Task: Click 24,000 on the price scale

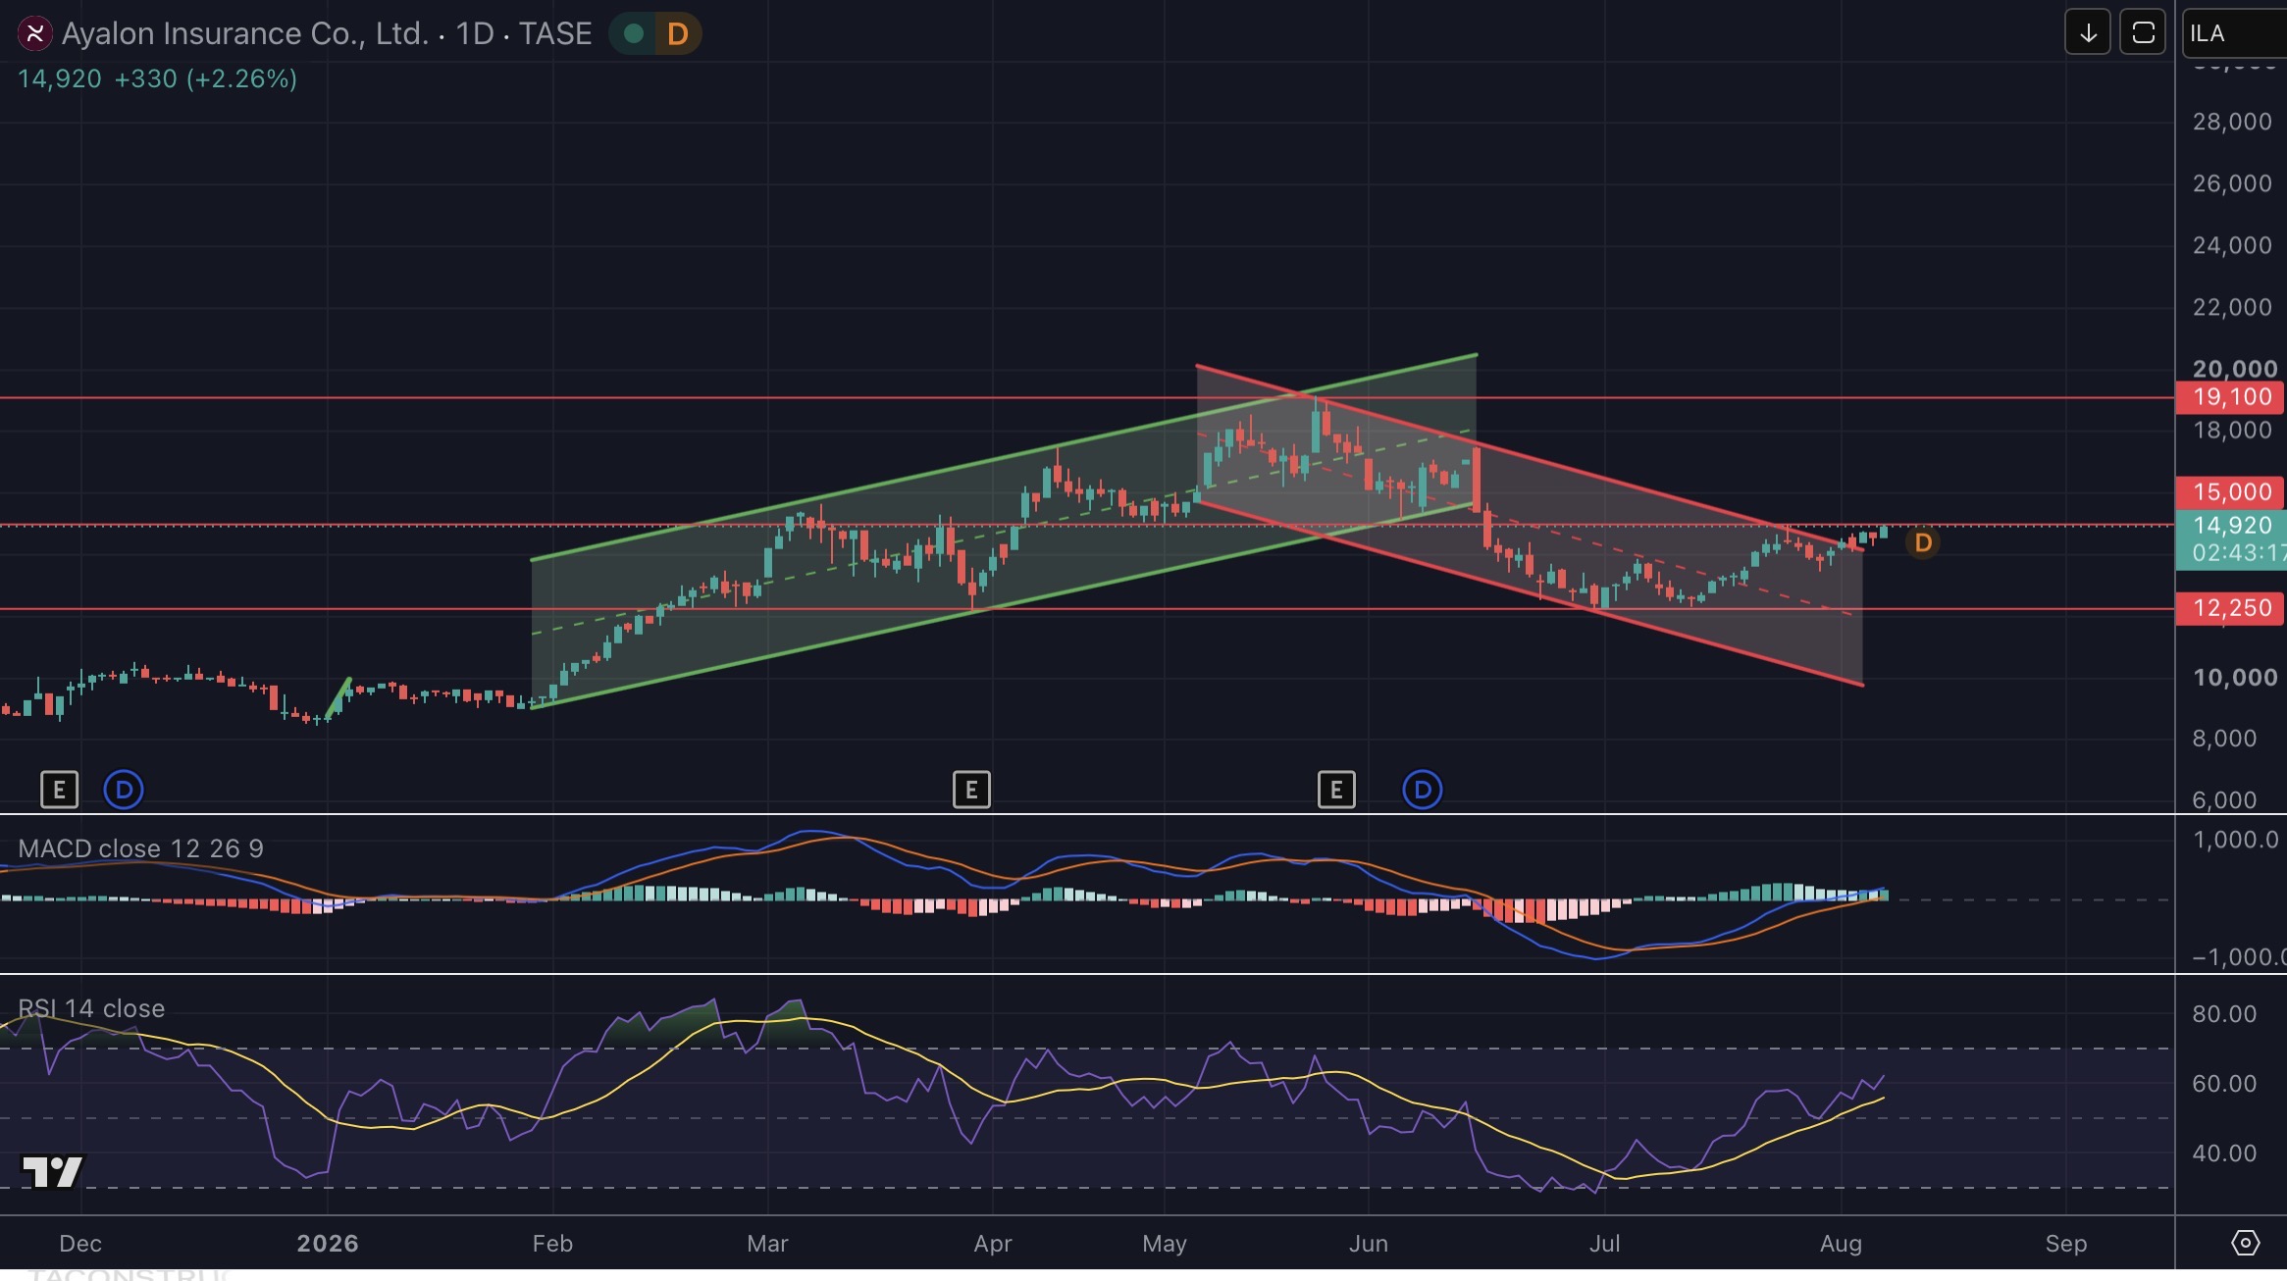Action: [x=2232, y=245]
